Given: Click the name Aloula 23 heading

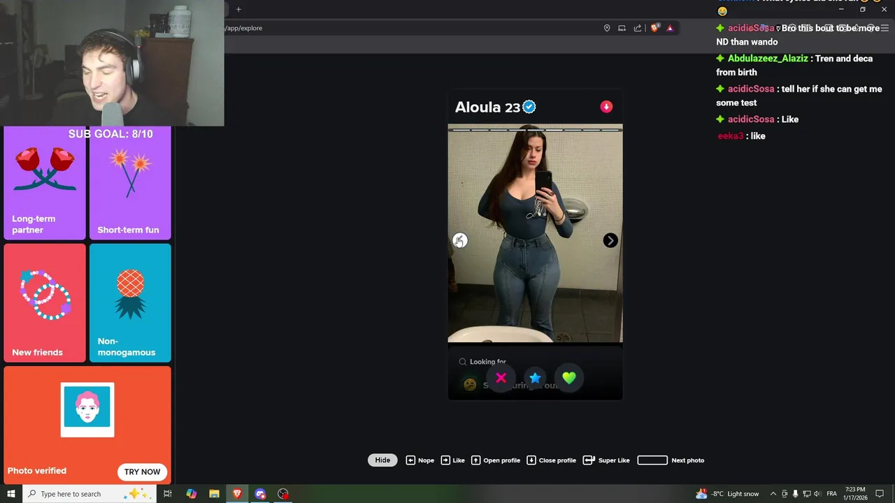Looking at the screenshot, I should point(487,107).
